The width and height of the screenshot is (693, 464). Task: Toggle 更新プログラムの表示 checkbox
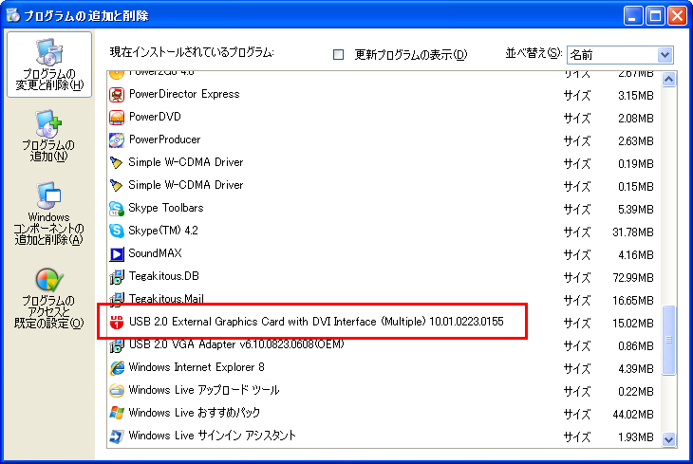[x=338, y=54]
